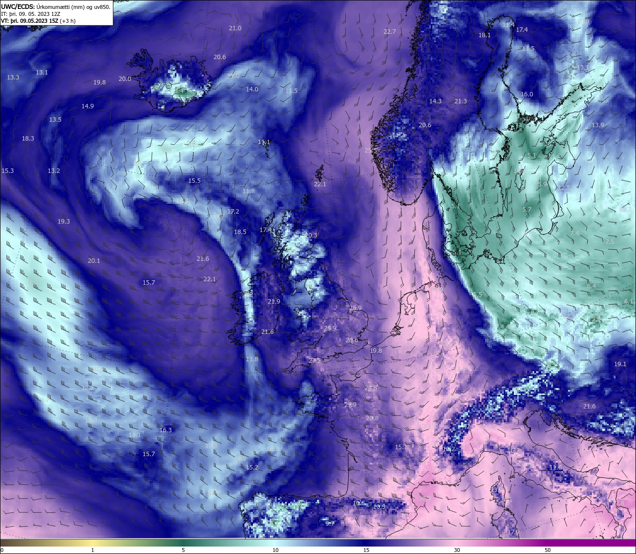
Task: Click the map value '18.3' near the left edge
Action: coord(28,139)
